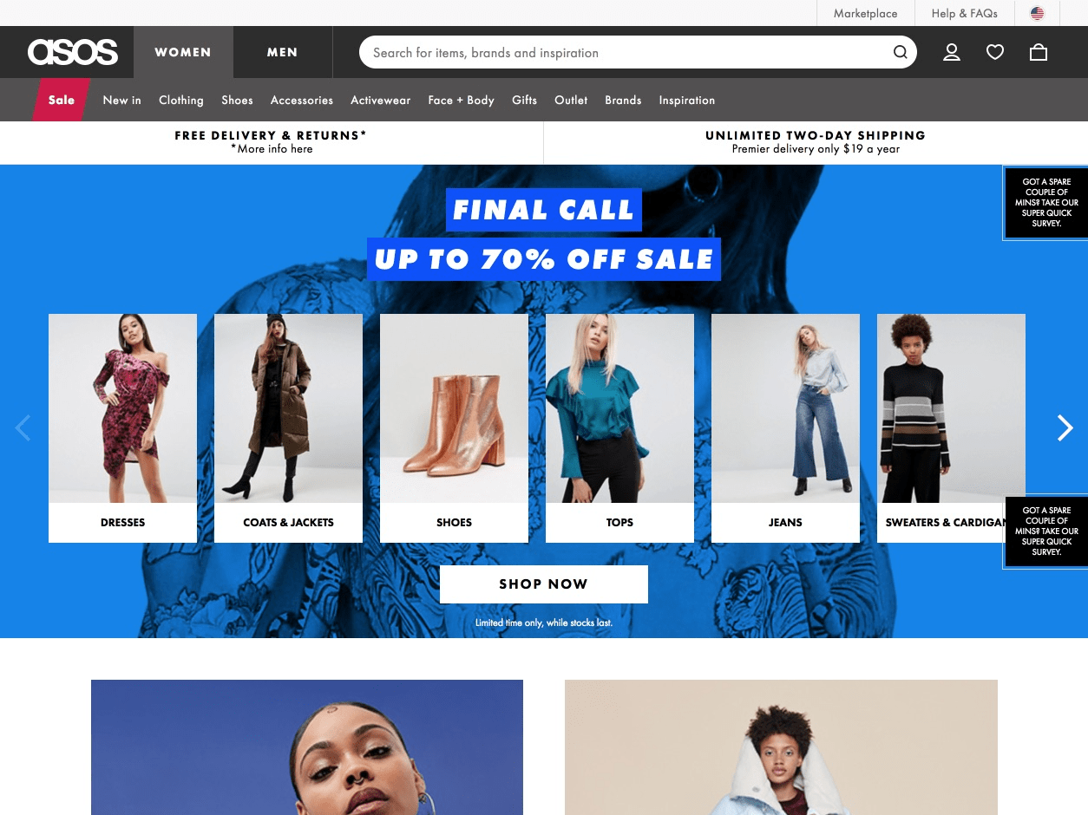This screenshot has width=1088, height=815.
Task: Open the Face + Body menu
Action: coord(461,100)
